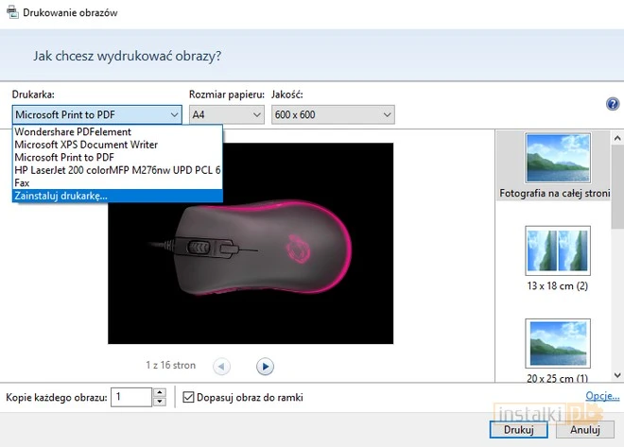Screen dimensions: 624x447
Task: Go to next page arrow button
Action: pos(266,366)
